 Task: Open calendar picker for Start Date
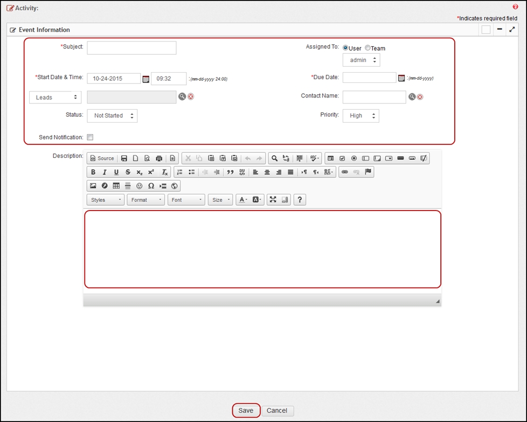(x=146, y=79)
